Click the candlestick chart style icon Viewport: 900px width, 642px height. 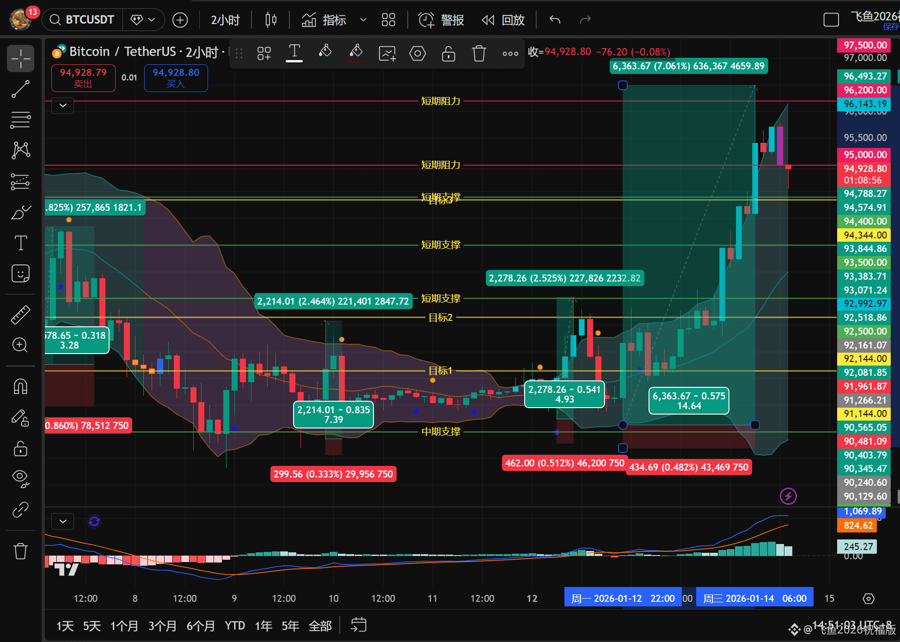271,20
